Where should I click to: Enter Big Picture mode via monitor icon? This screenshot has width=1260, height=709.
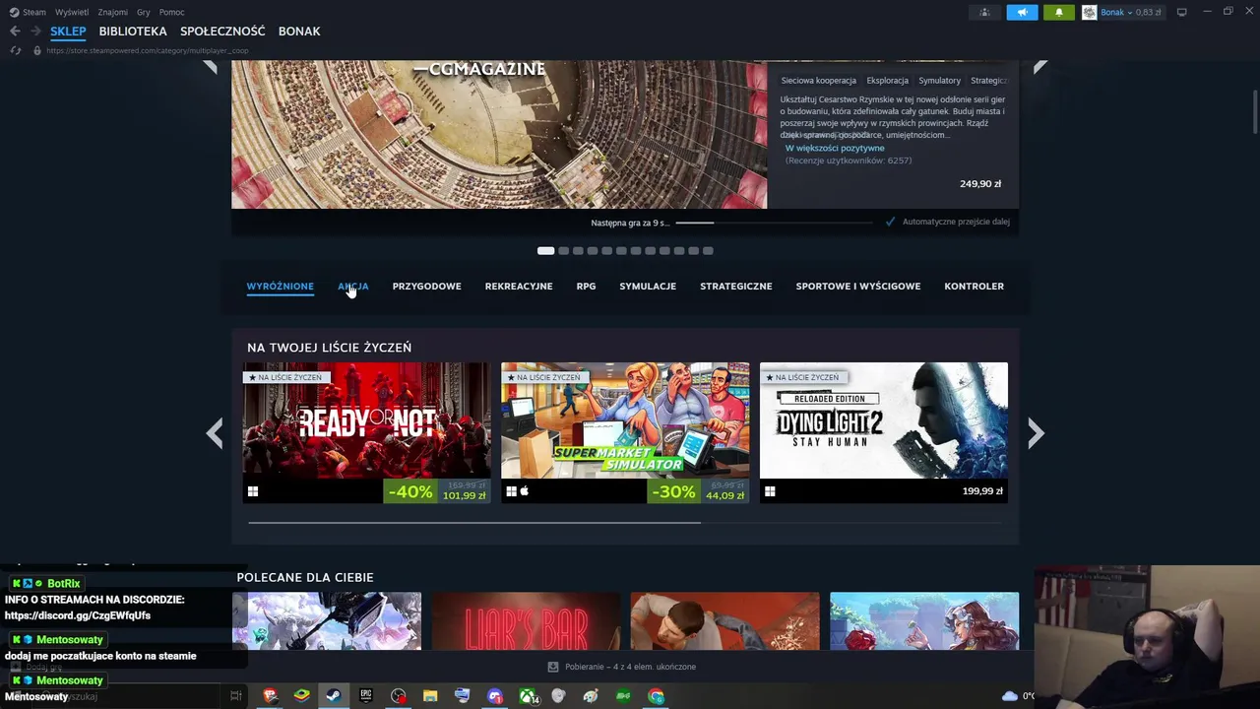tap(1182, 12)
